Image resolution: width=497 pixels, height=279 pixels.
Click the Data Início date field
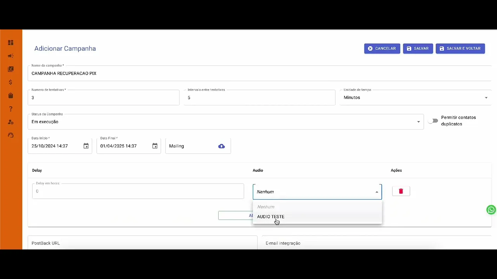coord(60,146)
